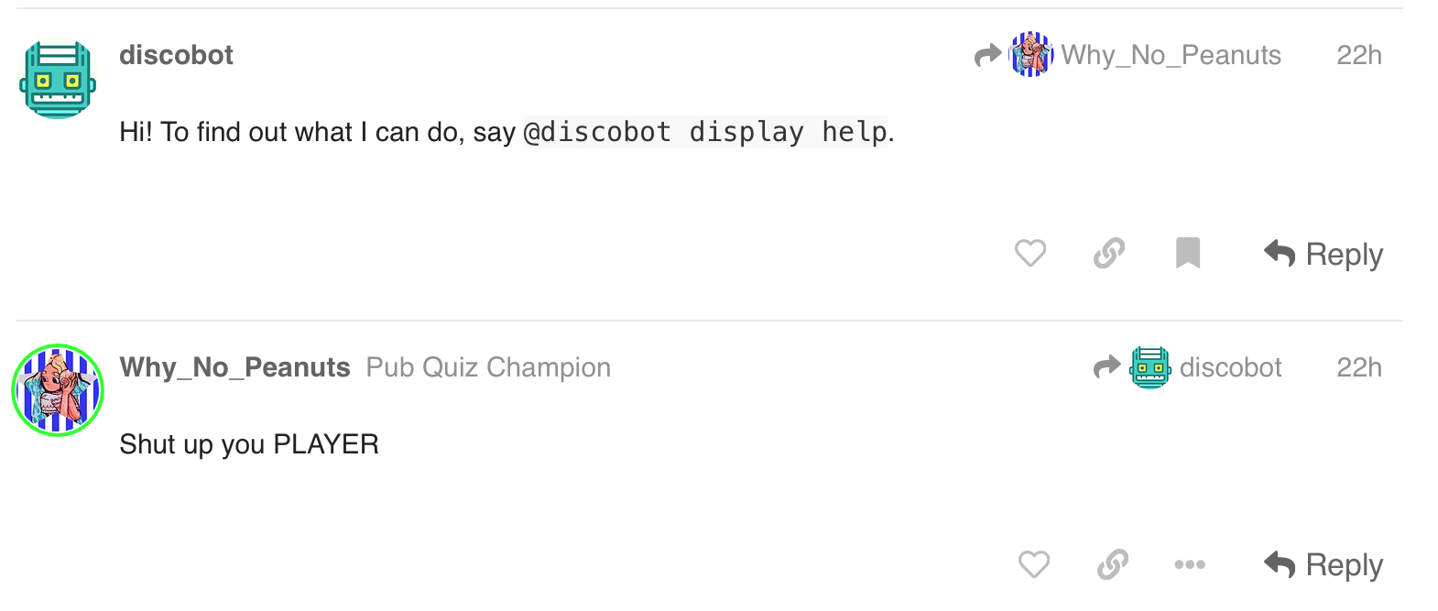Reply to discobot's help message
This screenshot has width=1438, height=611.
pyautogui.click(x=1324, y=254)
